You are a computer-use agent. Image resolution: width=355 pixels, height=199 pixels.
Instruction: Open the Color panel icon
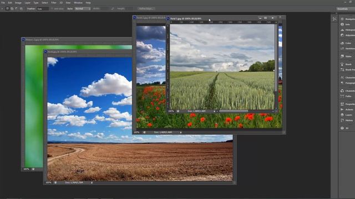(342, 43)
